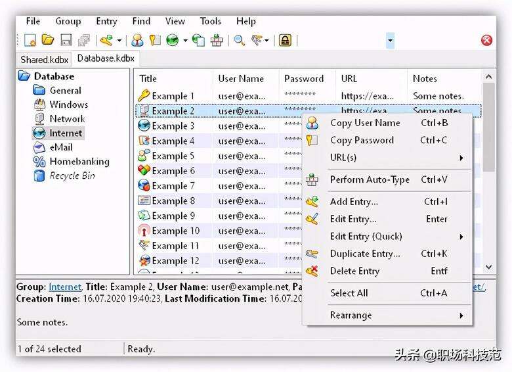
Task: Switch to the Shared.kdbx tab
Action: click(45, 60)
